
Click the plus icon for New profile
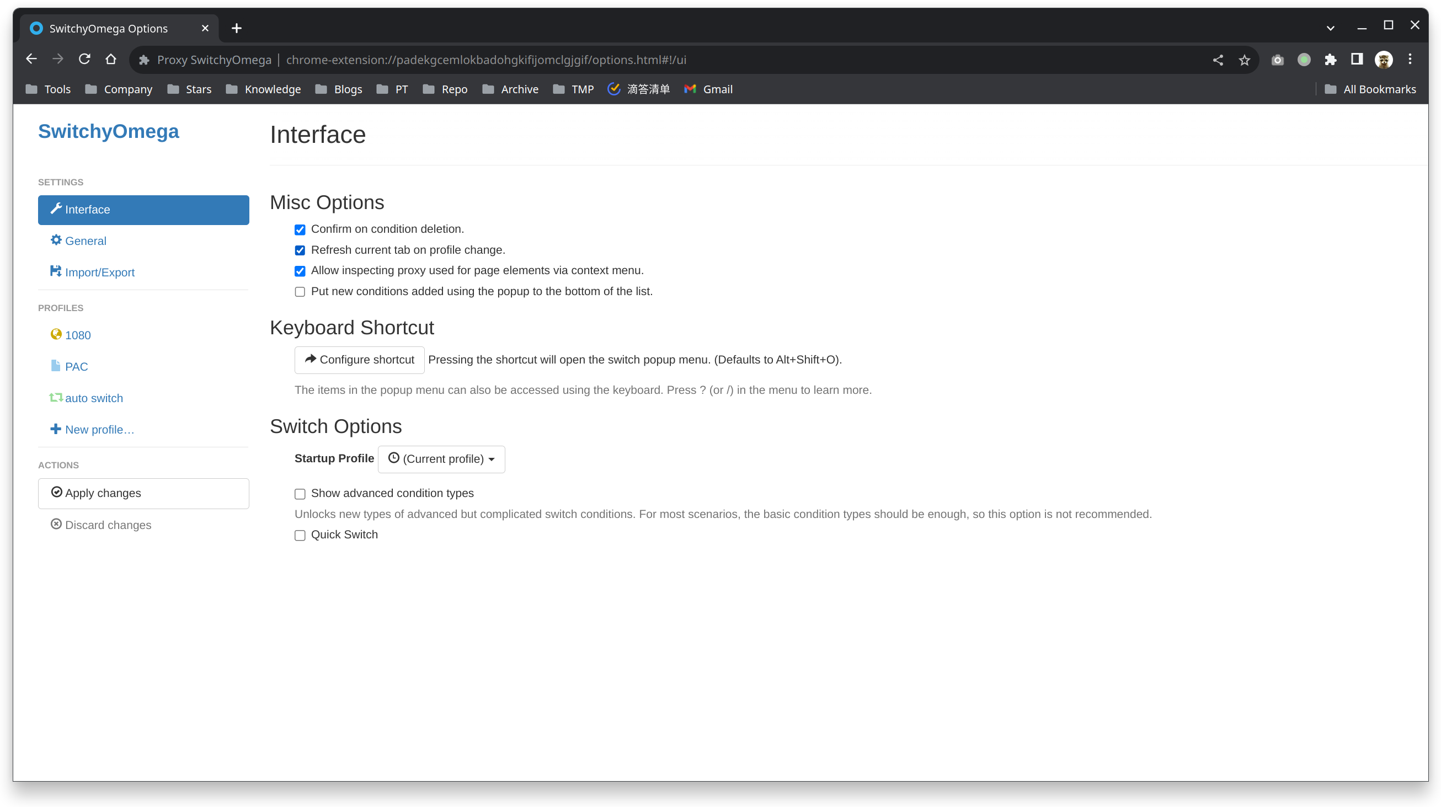55,429
